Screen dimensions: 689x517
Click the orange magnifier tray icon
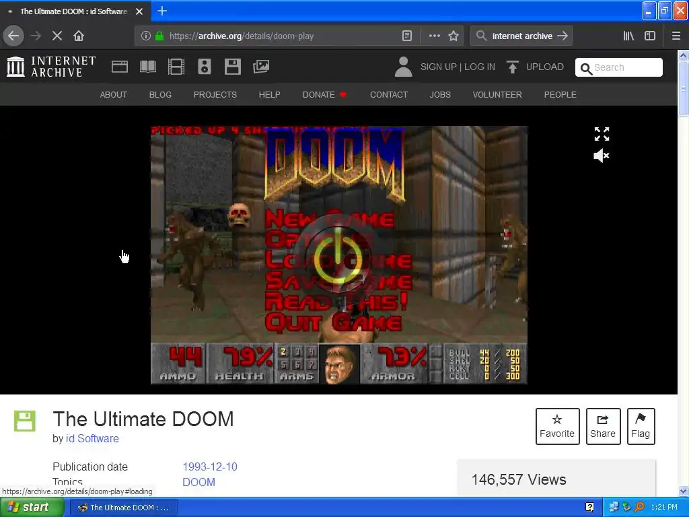point(639,508)
